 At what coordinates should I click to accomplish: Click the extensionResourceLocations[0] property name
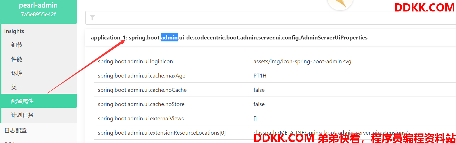tap(162, 133)
